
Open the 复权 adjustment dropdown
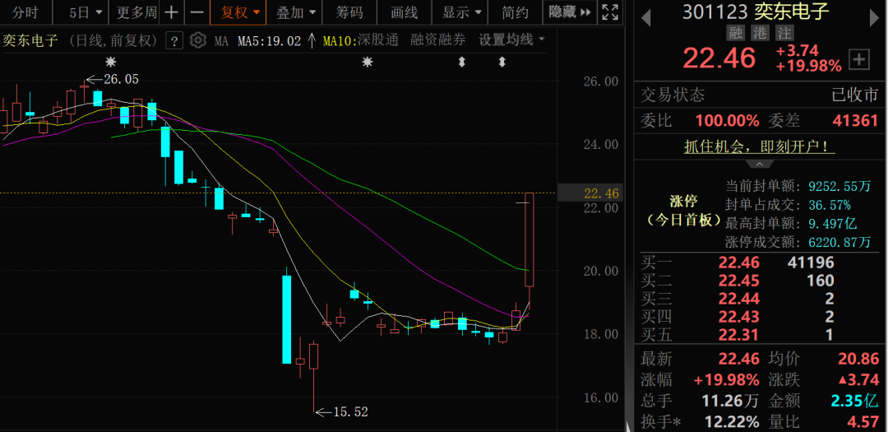point(238,12)
